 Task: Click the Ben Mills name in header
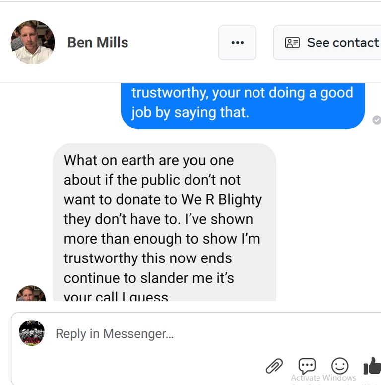click(x=98, y=43)
